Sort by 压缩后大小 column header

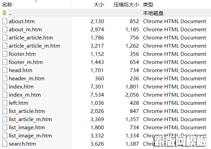click(x=125, y=5)
